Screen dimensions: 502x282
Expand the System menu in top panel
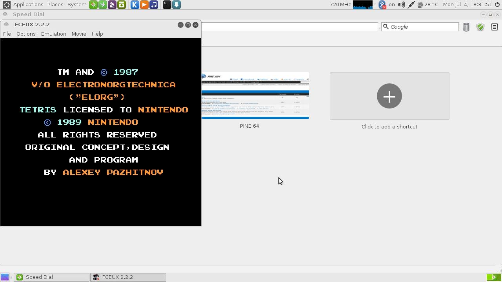[x=77, y=5]
